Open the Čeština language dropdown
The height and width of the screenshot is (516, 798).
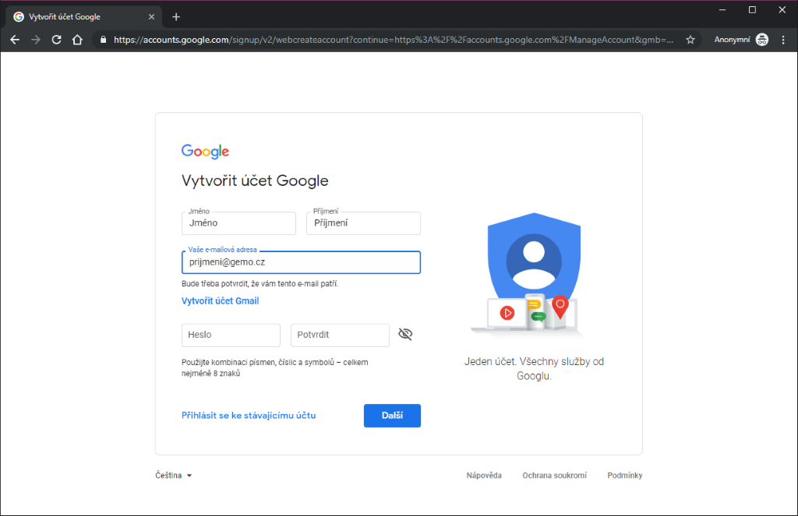pyautogui.click(x=174, y=476)
